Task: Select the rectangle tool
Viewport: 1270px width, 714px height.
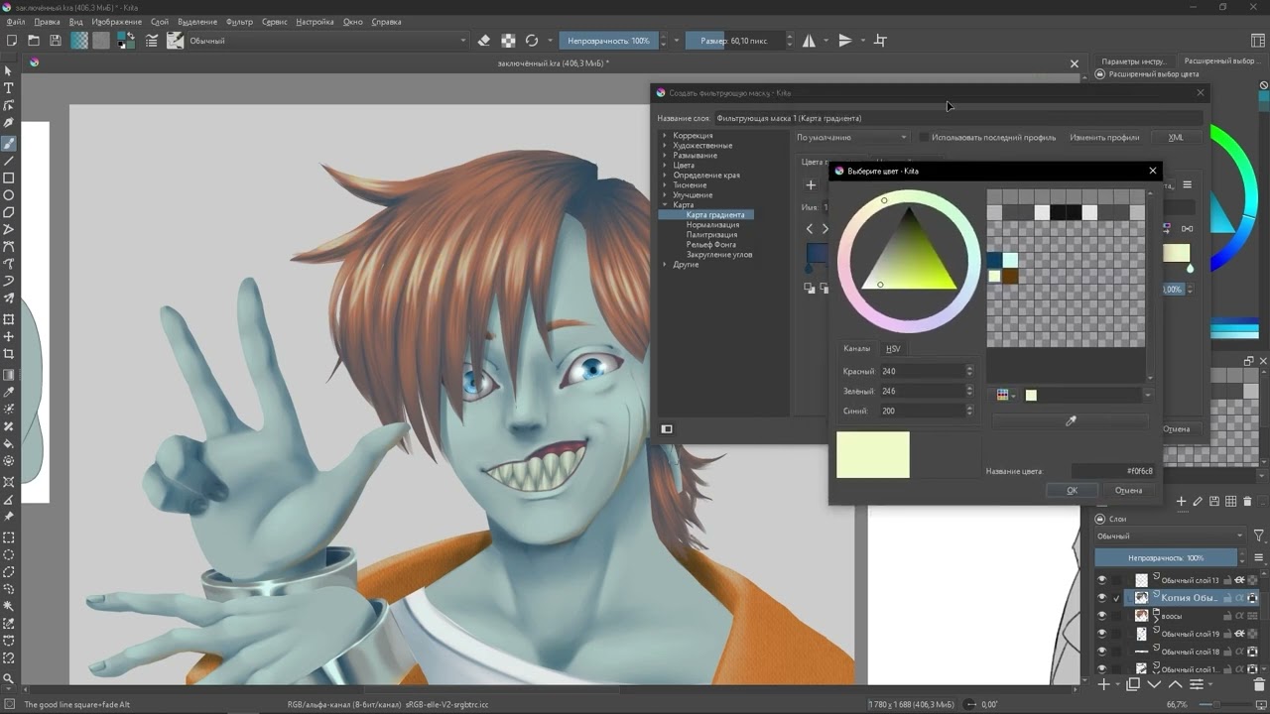Action: click(x=9, y=178)
